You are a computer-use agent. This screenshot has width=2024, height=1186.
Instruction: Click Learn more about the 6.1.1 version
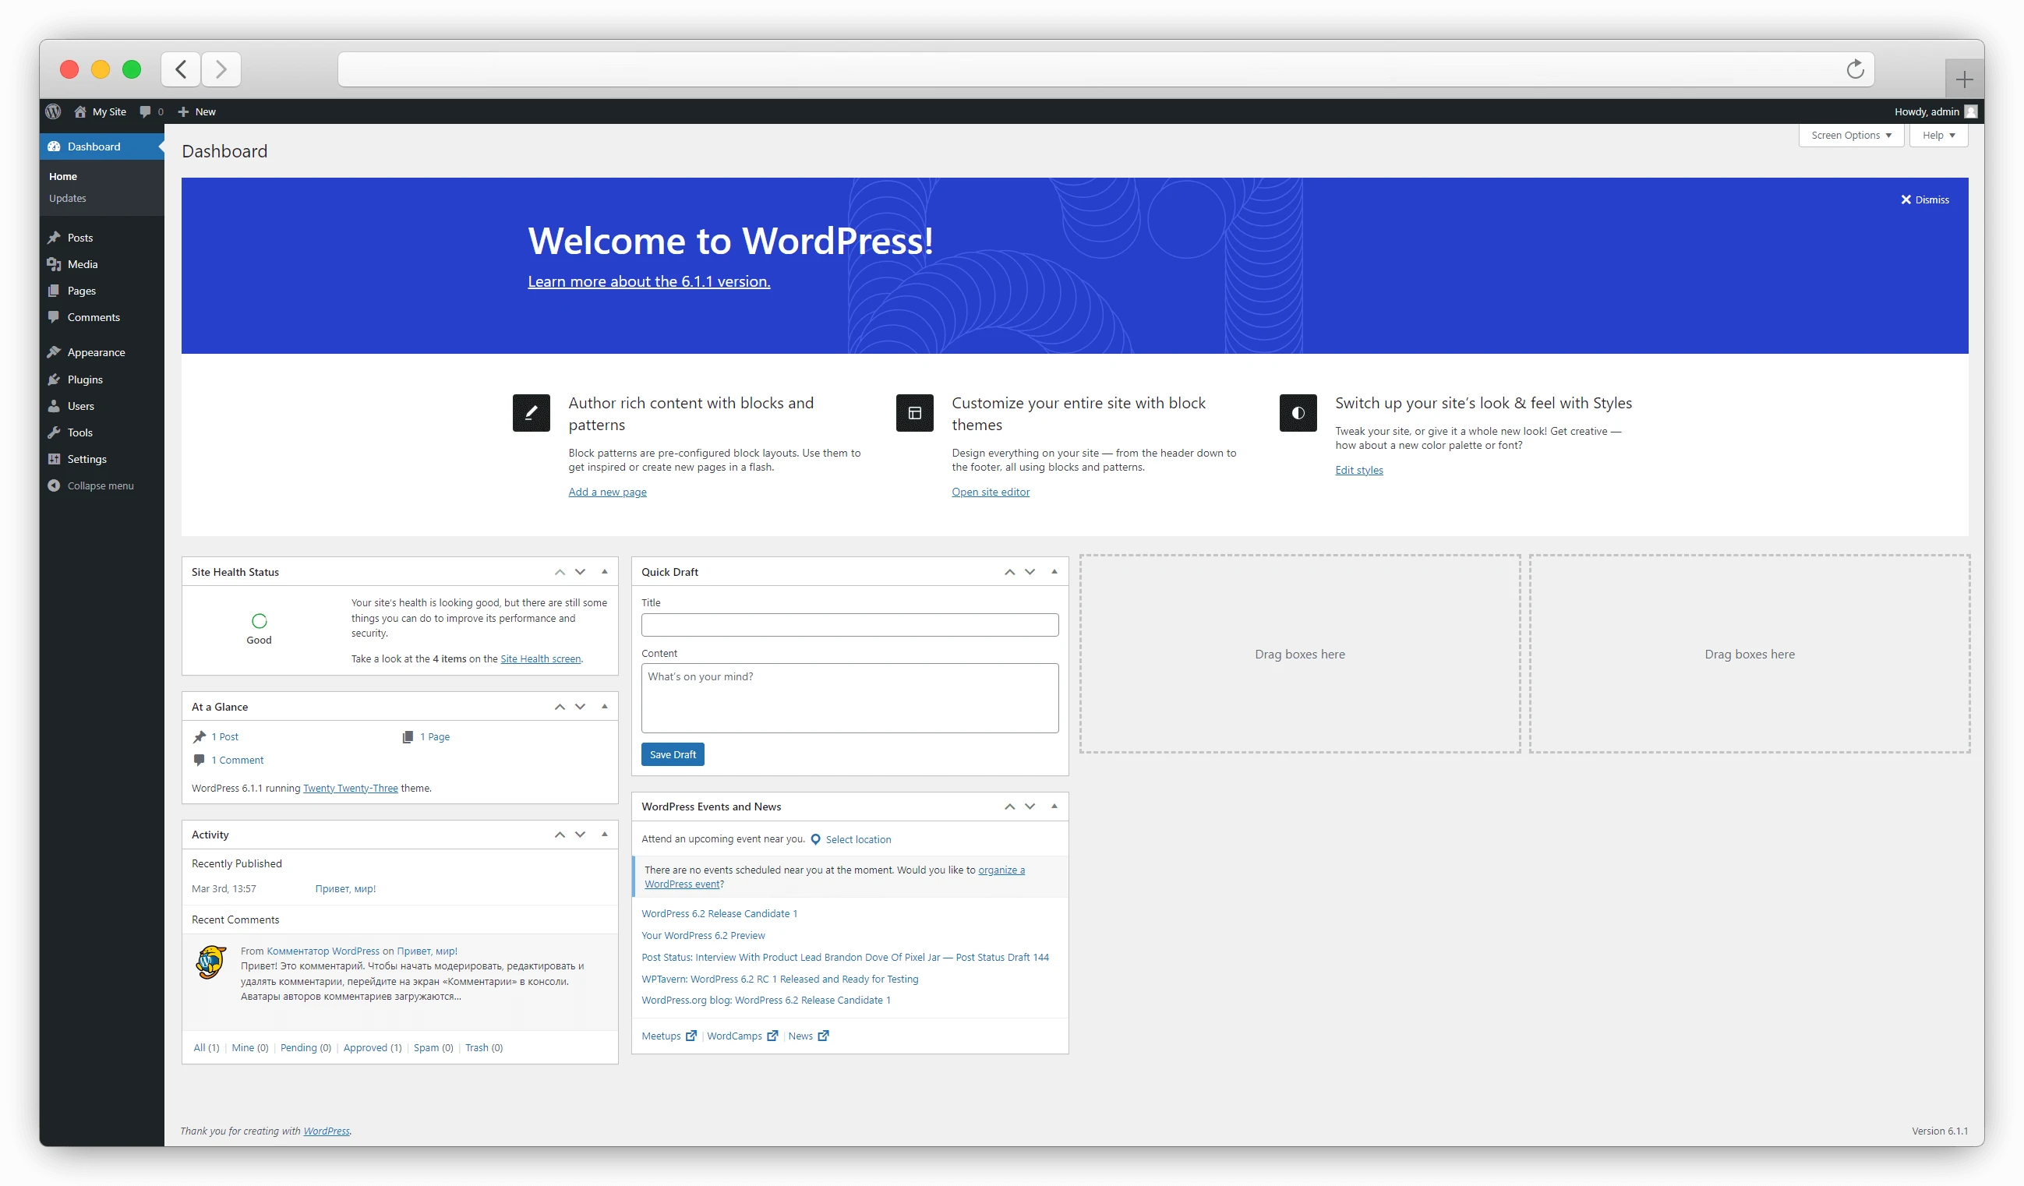point(648,281)
